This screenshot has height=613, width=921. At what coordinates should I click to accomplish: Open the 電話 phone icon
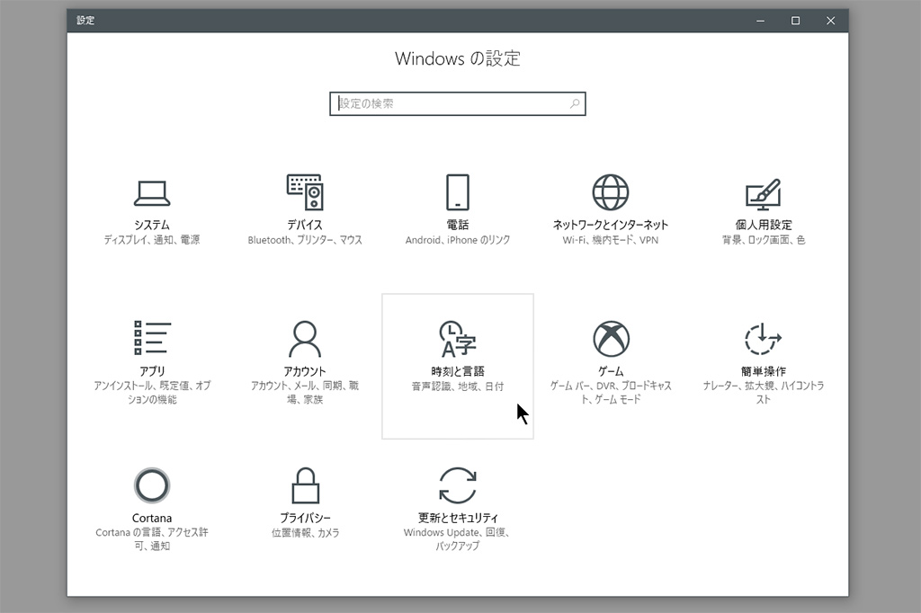pyautogui.click(x=458, y=192)
